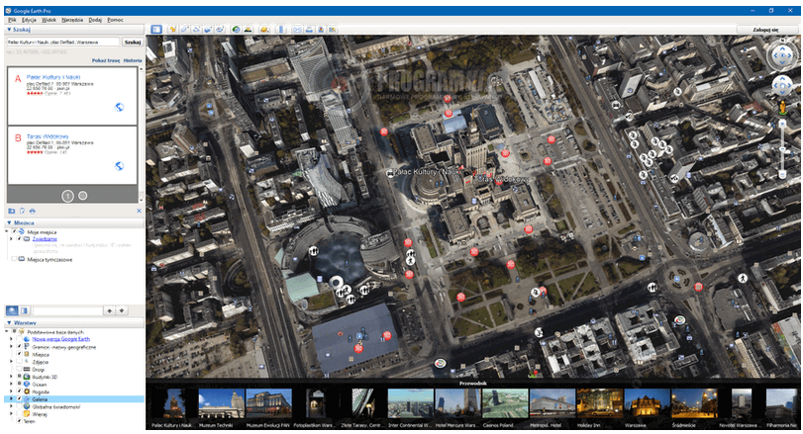This screenshot has height=434, width=803.
Task: Toggle the sidebar visibility toolbar button
Action: point(156,30)
